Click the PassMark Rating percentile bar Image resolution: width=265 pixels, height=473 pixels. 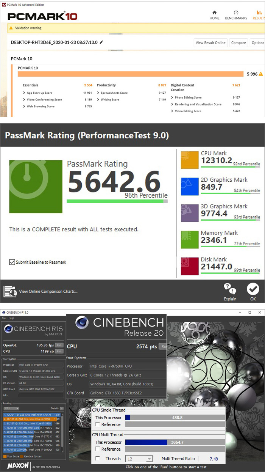pos(117,201)
